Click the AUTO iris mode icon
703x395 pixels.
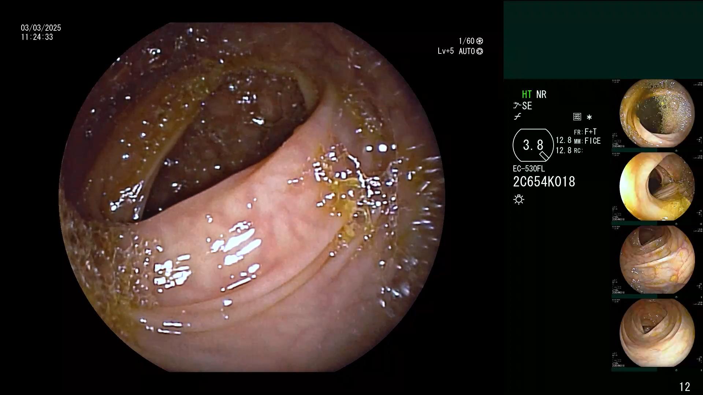[480, 51]
